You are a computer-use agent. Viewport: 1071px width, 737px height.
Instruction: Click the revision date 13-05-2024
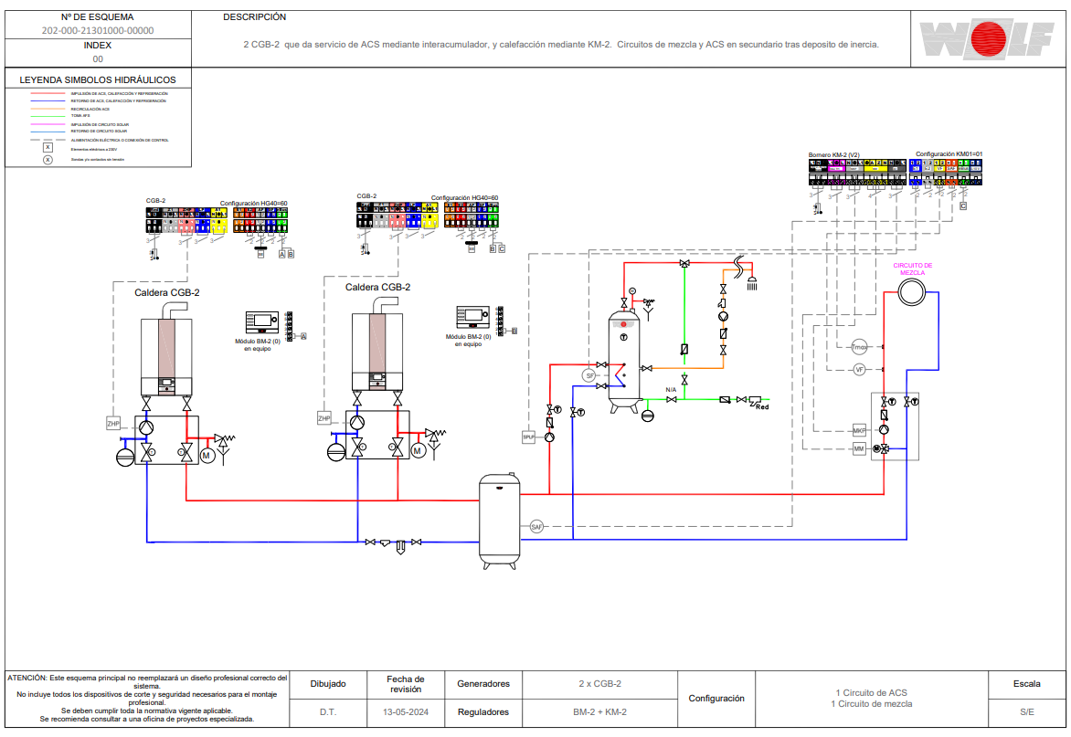[x=406, y=711]
